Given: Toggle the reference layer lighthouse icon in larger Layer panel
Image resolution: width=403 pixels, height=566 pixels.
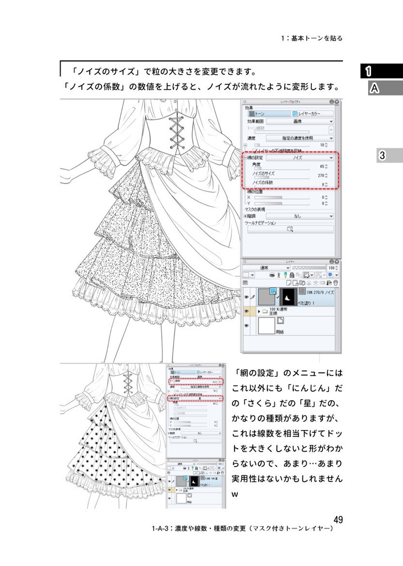Looking at the screenshot, I should pos(279,275).
